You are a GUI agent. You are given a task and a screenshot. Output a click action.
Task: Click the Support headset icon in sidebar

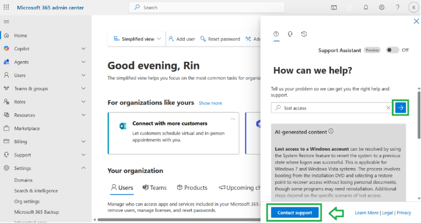click(x=6, y=155)
